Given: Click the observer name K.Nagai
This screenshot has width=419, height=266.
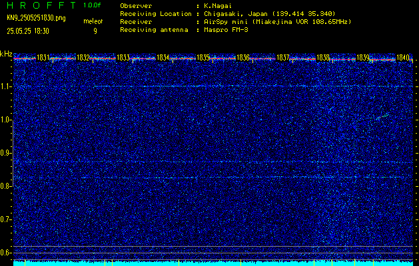Looking at the screenshot, I should 218,6.
